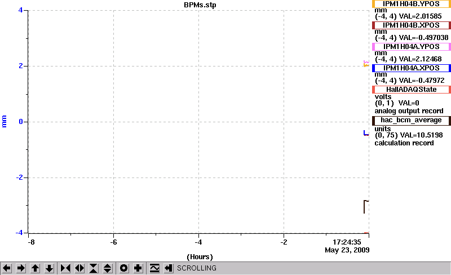
Task: Zoom in horizontally with the inward-pointing triangles icon
Action: coord(65,268)
